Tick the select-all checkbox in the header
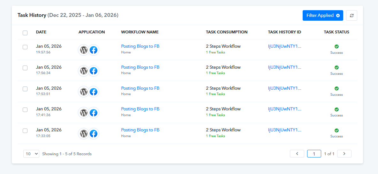The width and height of the screenshot is (378, 174). [25, 32]
